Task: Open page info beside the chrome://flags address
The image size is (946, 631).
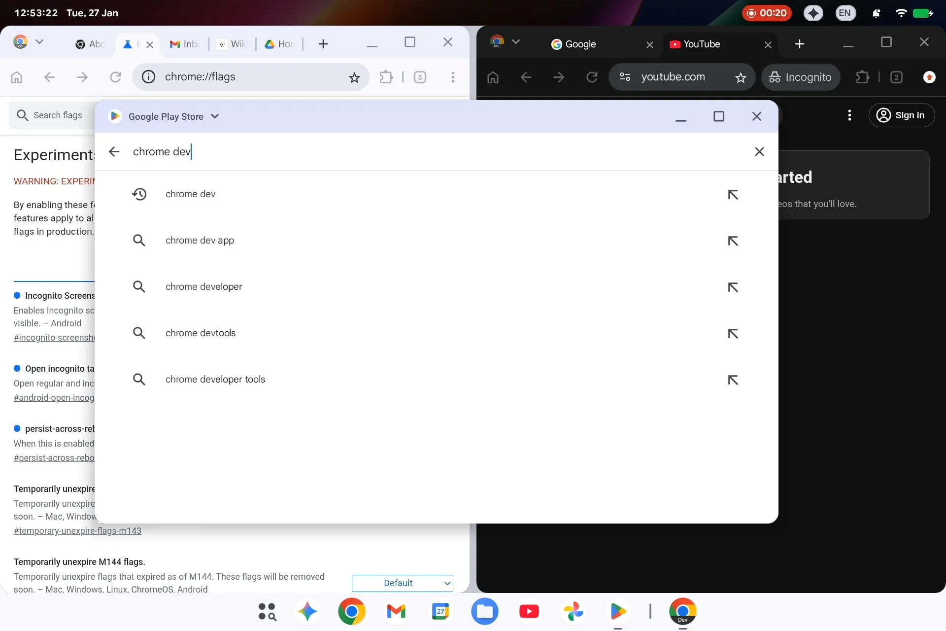Action: [148, 77]
